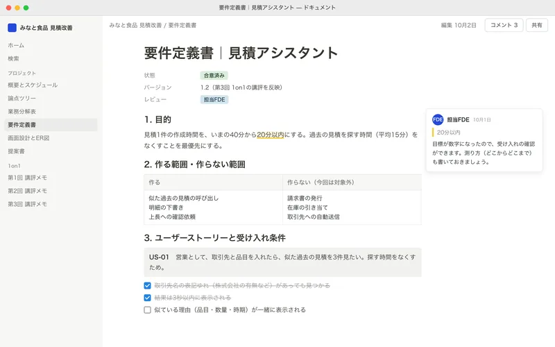Open 画面設計とER図 page
555x347 pixels.
tap(51, 138)
